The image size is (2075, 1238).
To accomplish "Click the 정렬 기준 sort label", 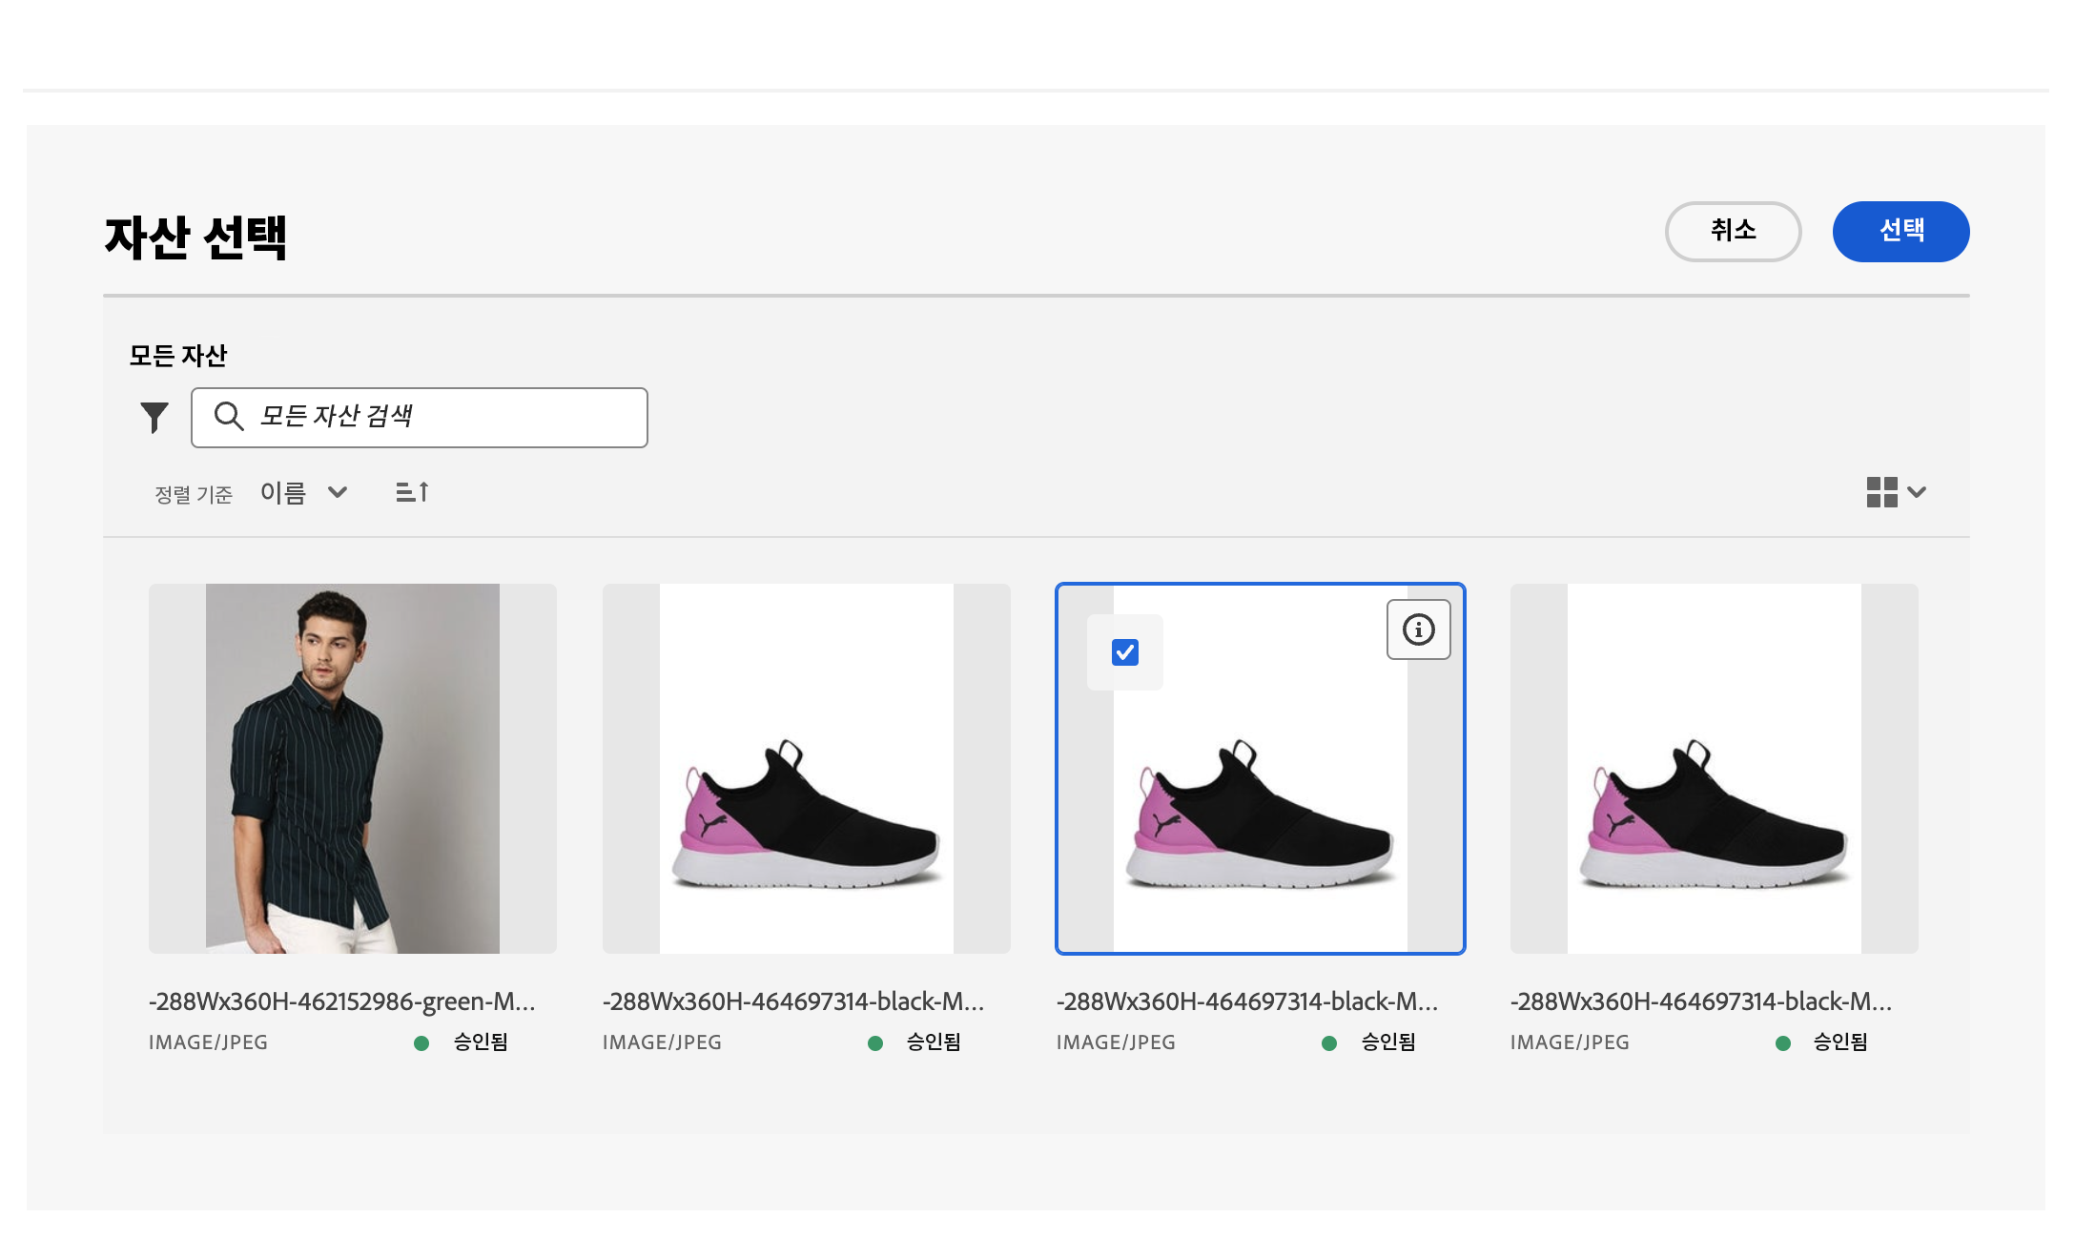I will pos(194,494).
